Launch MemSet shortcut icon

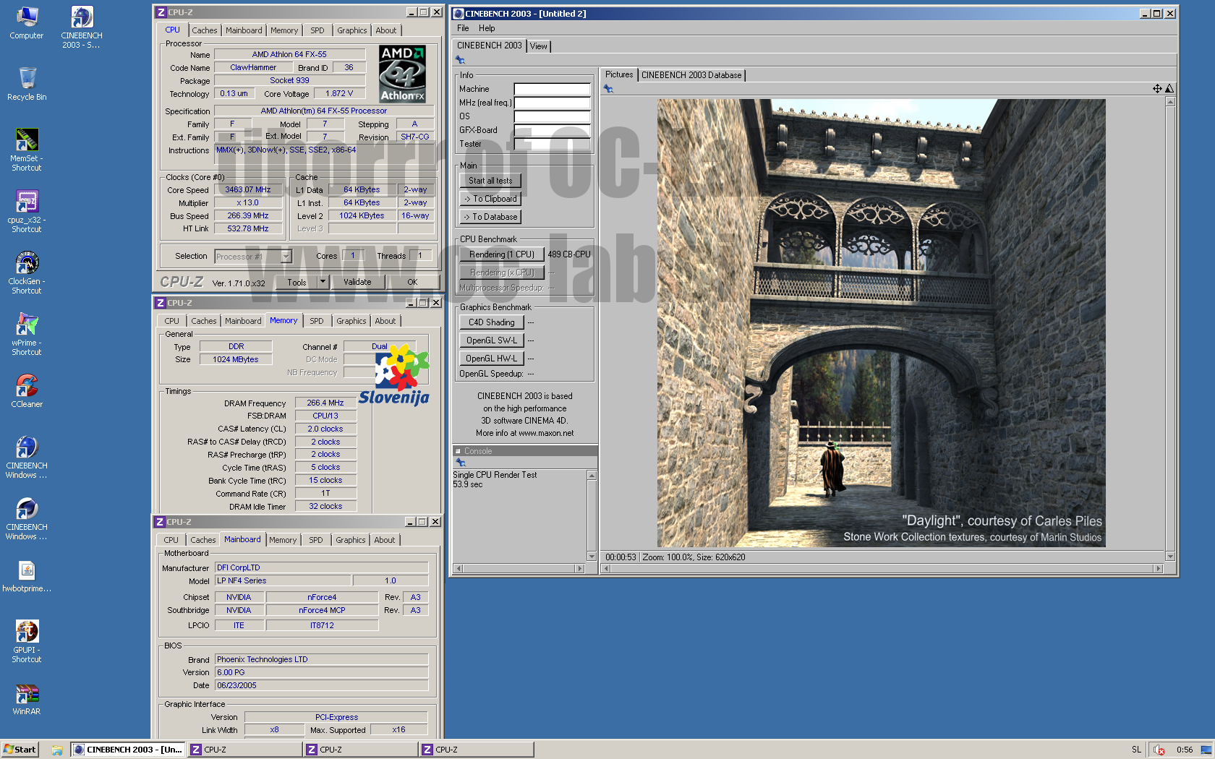point(26,150)
